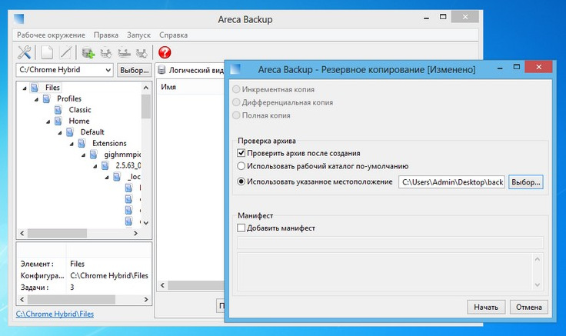Choose Полная копия radio option
This screenshot has height=336, width=566.
pyautogui.click(x=236, y=115)
